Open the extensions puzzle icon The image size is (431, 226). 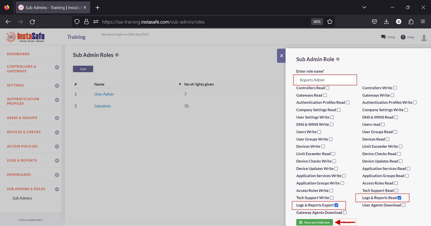coord(411,22)
